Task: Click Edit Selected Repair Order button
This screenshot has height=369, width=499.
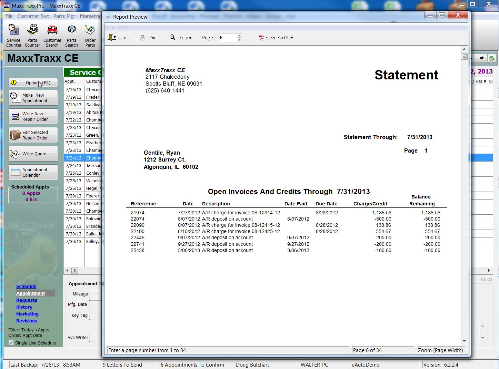Action: coord(33,135)
